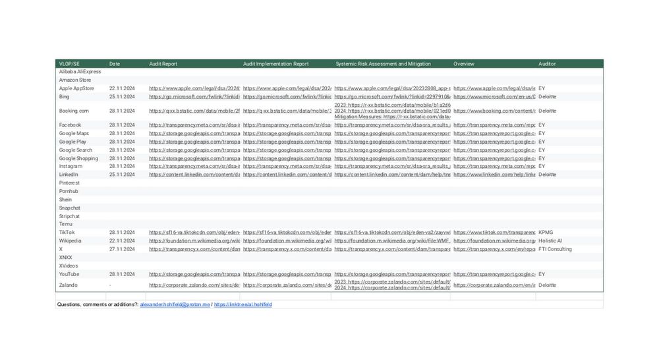Open Facebook audit report link
Screen dimensions: 659x346
click(x=194, y=125)
